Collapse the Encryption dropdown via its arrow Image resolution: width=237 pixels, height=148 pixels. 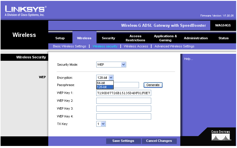click(111, 78)
